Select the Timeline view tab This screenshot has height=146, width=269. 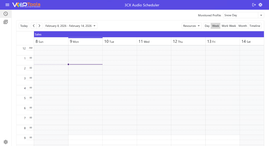255,26
